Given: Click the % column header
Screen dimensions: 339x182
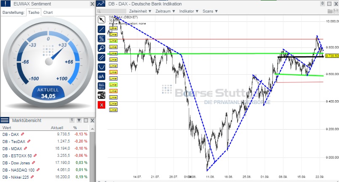Looking at the screenshot, I should 75,128.
